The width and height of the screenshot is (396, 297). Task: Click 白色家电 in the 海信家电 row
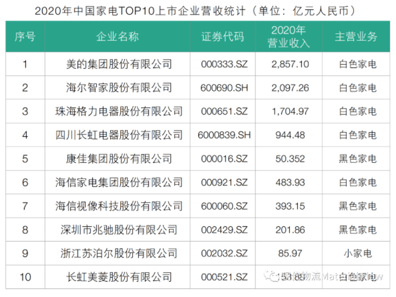click(358, 182)
